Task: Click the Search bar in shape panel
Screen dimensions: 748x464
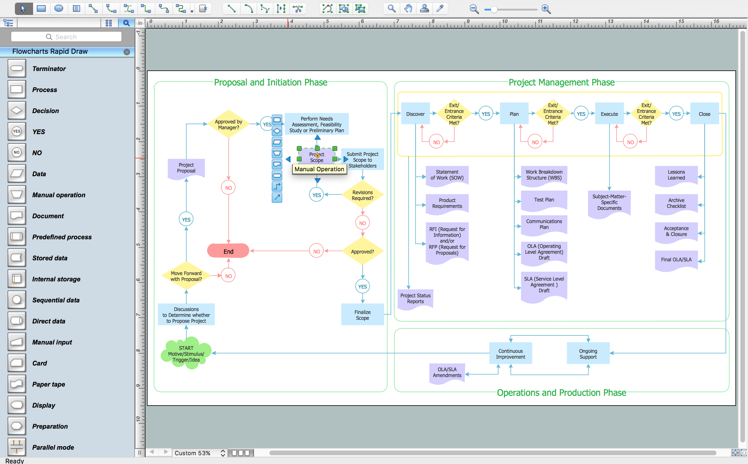Action: pos(67,36)
